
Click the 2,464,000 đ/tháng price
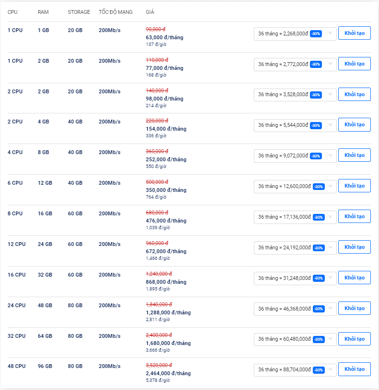tap(168, 373)
